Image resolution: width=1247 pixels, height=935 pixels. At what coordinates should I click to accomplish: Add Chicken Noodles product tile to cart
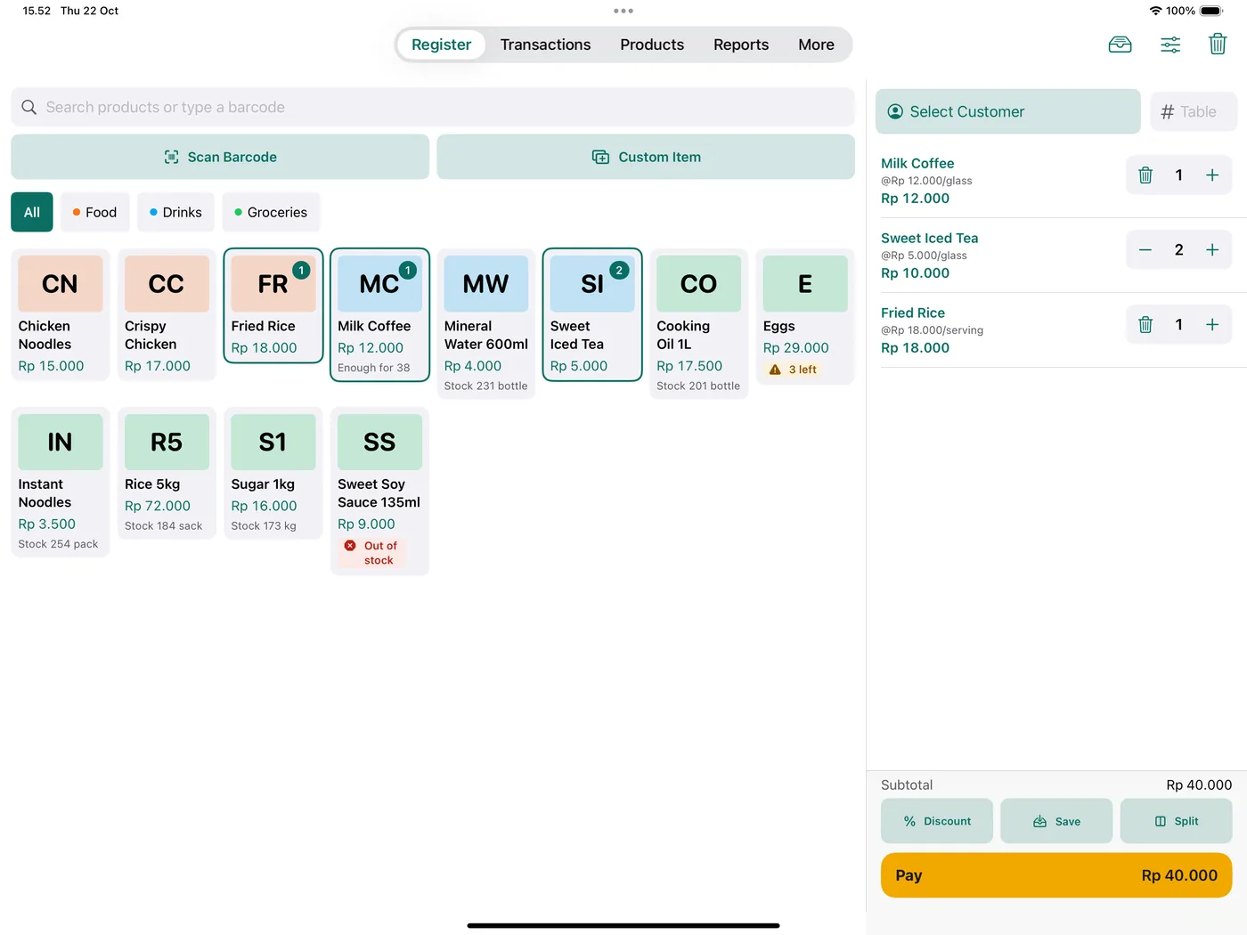(x=60, y=315)
